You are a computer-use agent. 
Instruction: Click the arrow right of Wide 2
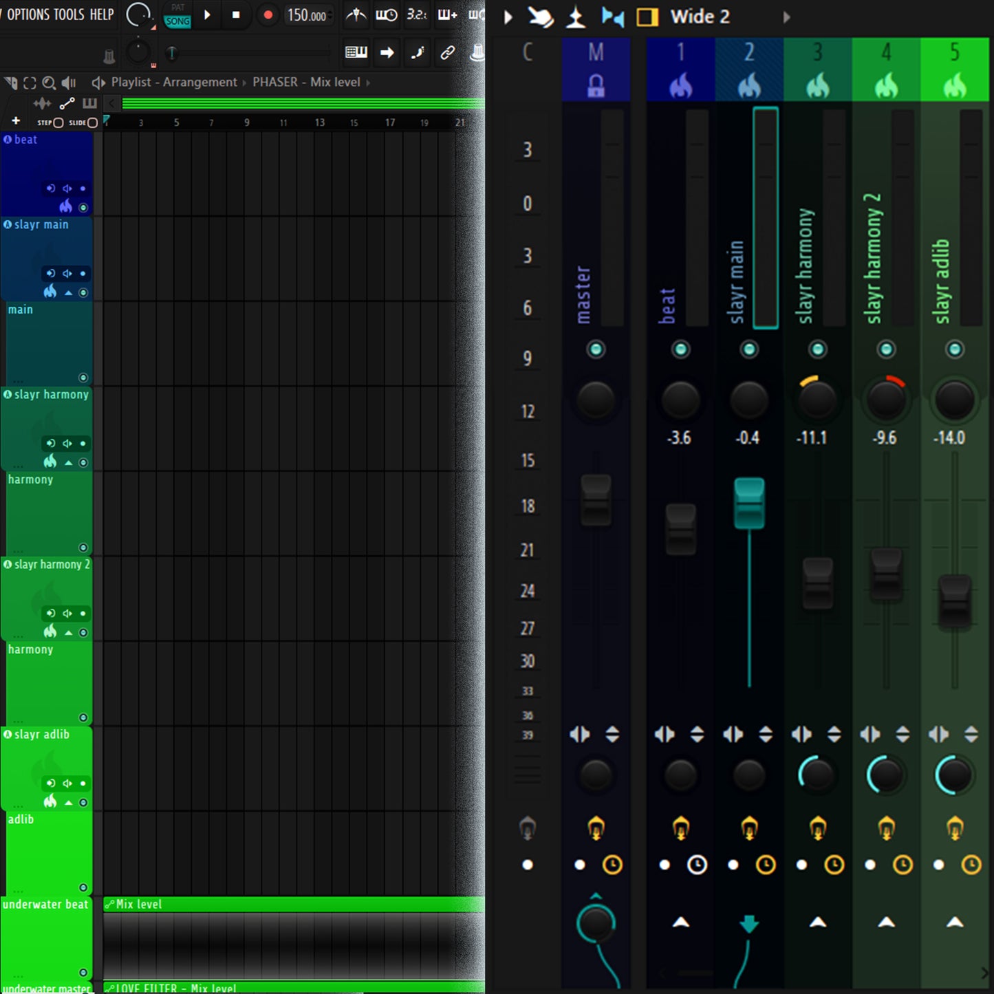coord(786,17)
